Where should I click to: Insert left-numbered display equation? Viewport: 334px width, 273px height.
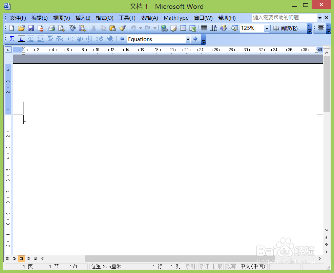pos(31,39)
